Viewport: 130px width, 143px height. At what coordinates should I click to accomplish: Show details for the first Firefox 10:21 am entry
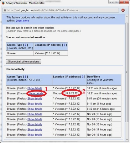click(35, 88)
